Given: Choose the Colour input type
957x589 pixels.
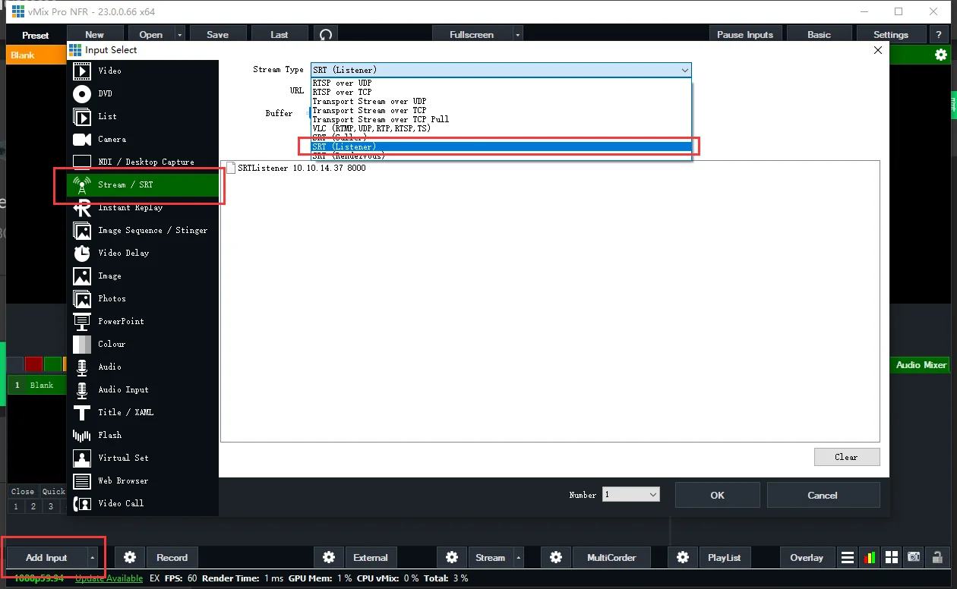Looking at the screenshot, I should 143,344.
